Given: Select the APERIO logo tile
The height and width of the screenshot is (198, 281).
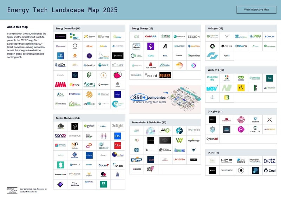Looking at the screenshot, I should click(269, 130).
